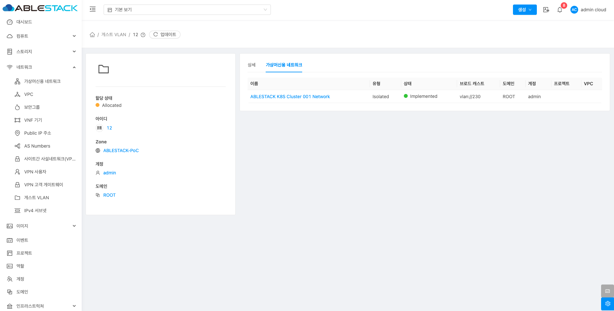The height and width of the screenshot is (311, 614).
Task: Open VPN 고객 게이트웨이
Action: pyautogui.click(x=41, y=185)
